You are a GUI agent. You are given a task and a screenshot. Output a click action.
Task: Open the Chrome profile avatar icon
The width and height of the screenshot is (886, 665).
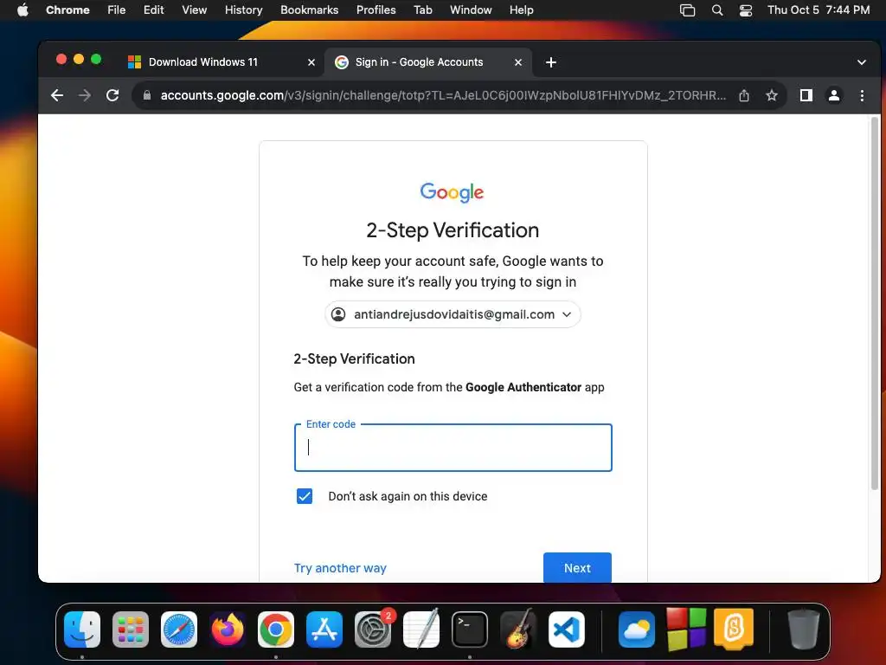point(834,95)
